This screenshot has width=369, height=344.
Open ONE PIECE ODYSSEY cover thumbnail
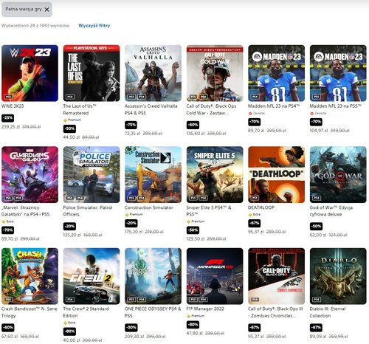click(153, 276)
